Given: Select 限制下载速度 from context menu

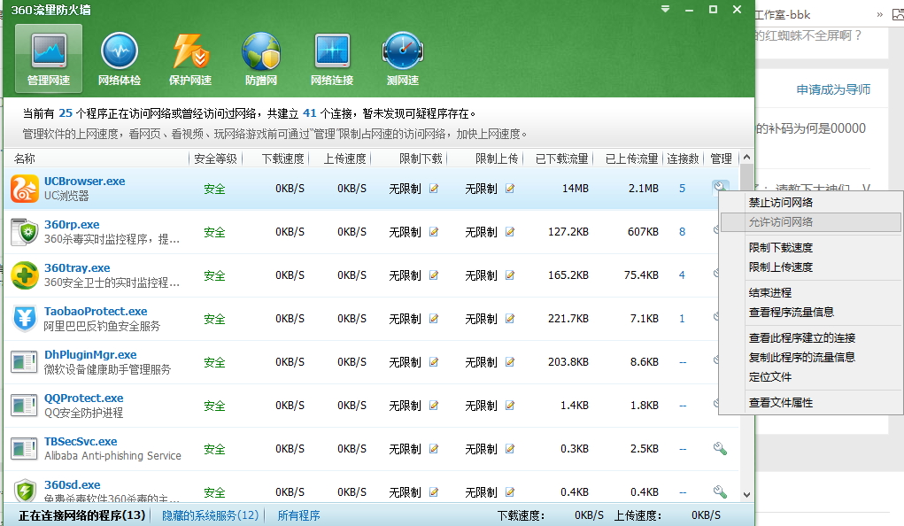Looking at the screenshot, I should [x=811, y=247].
